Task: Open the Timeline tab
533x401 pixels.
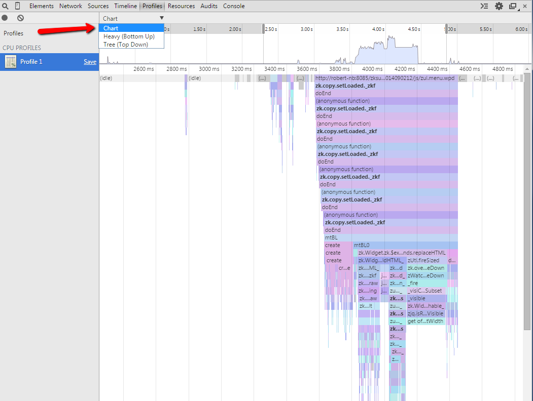Action: 125,6
